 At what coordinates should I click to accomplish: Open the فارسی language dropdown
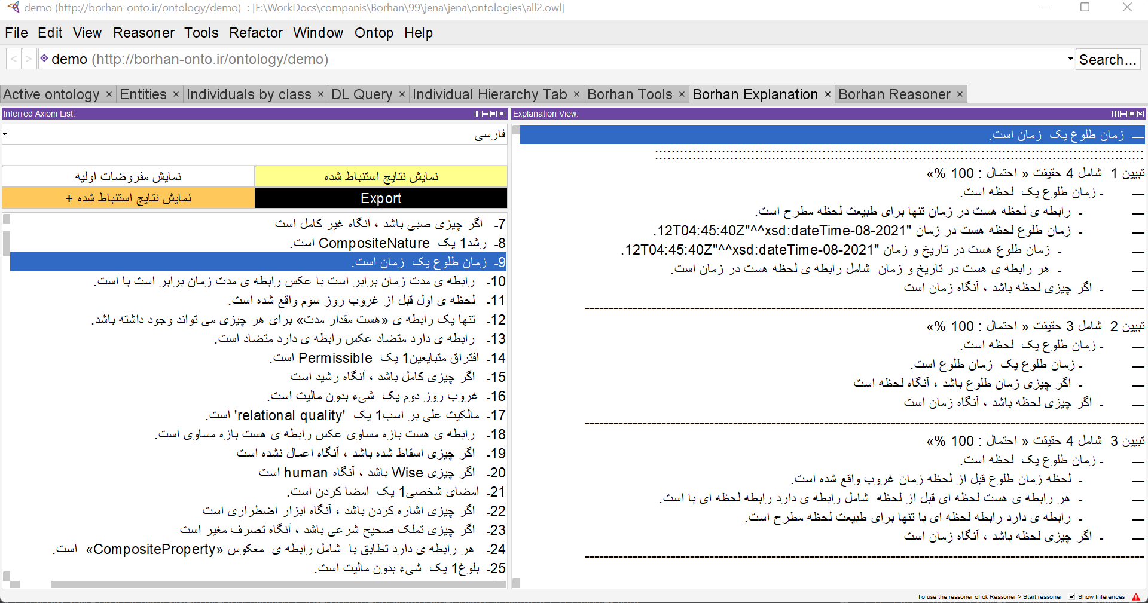5,134
